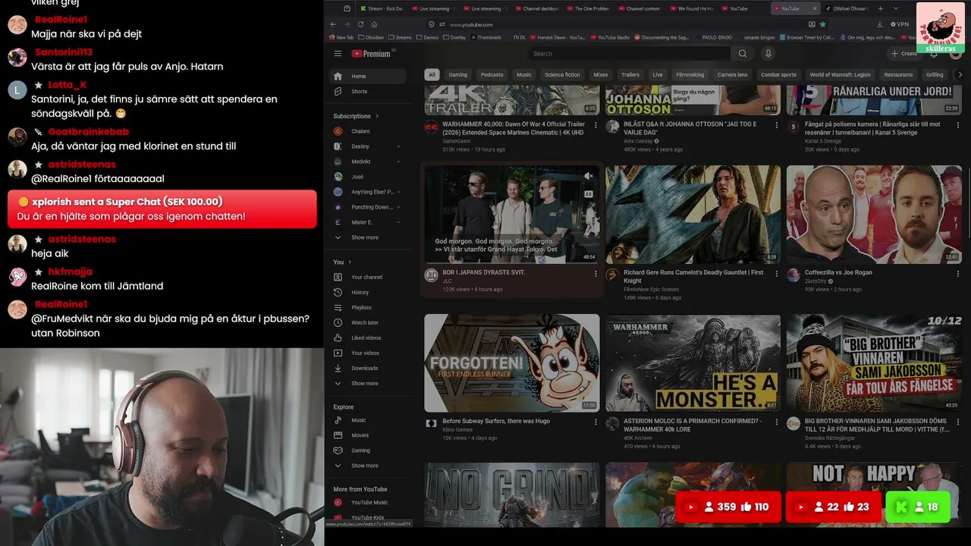Unmute the BOR I JAPANS video preview
This screenshot has height=546, width=971.
(589, 176)
